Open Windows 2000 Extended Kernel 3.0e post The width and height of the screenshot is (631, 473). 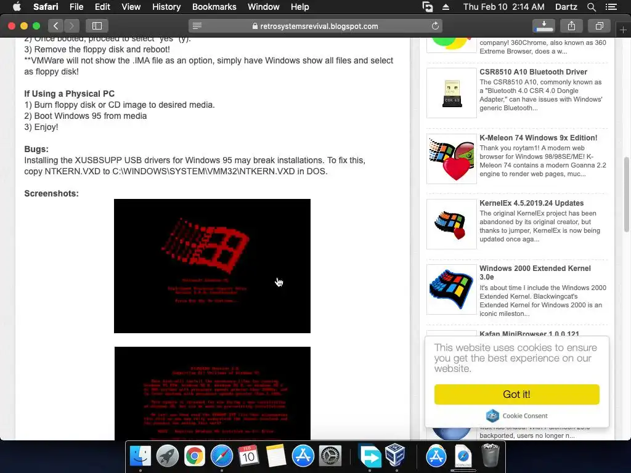pos(535,273)
